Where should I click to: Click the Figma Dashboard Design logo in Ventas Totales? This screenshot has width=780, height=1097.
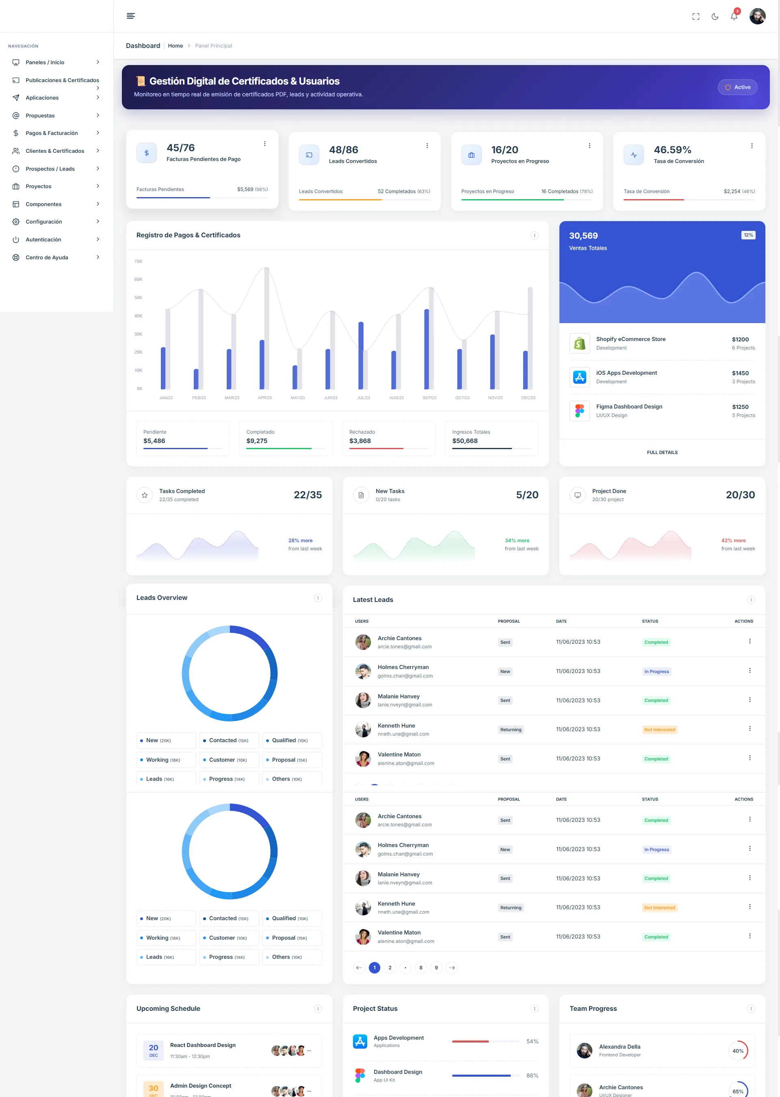[580, 411]
